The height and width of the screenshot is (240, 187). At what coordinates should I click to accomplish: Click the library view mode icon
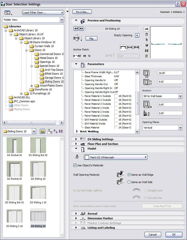click(7, 13)
